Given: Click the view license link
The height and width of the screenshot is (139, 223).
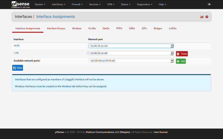Looking at the screenshot, I should click(161, 132).
